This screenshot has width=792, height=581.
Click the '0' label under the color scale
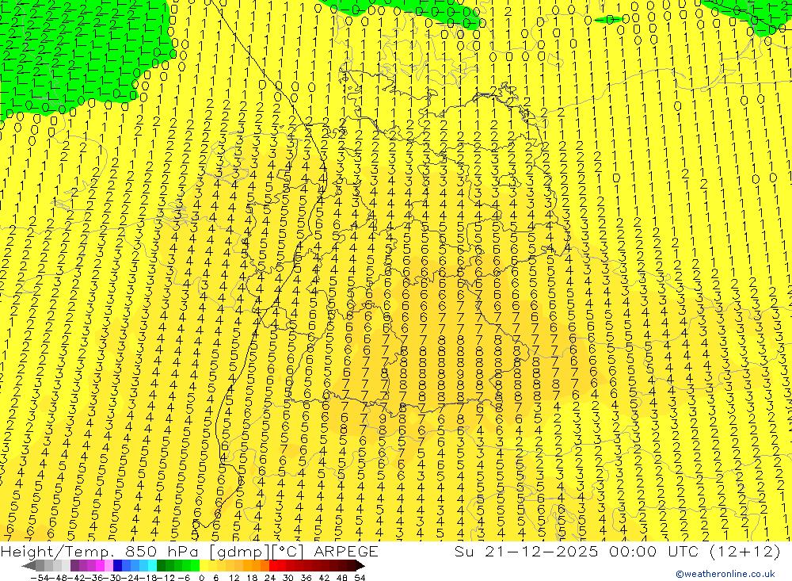click(201, 578)
